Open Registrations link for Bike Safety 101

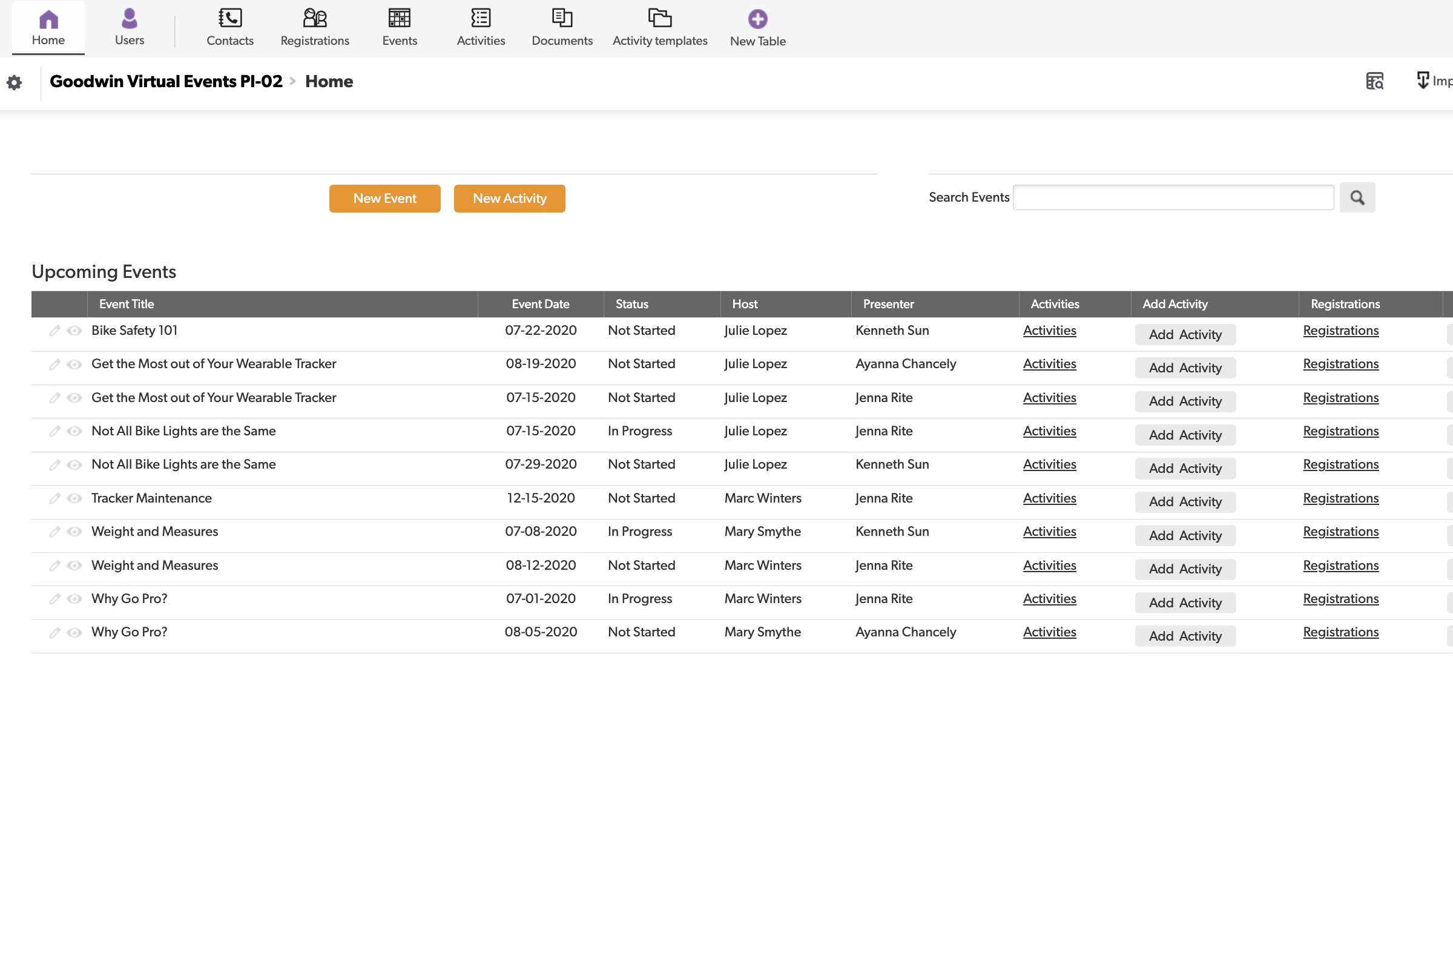point(1340,331)
